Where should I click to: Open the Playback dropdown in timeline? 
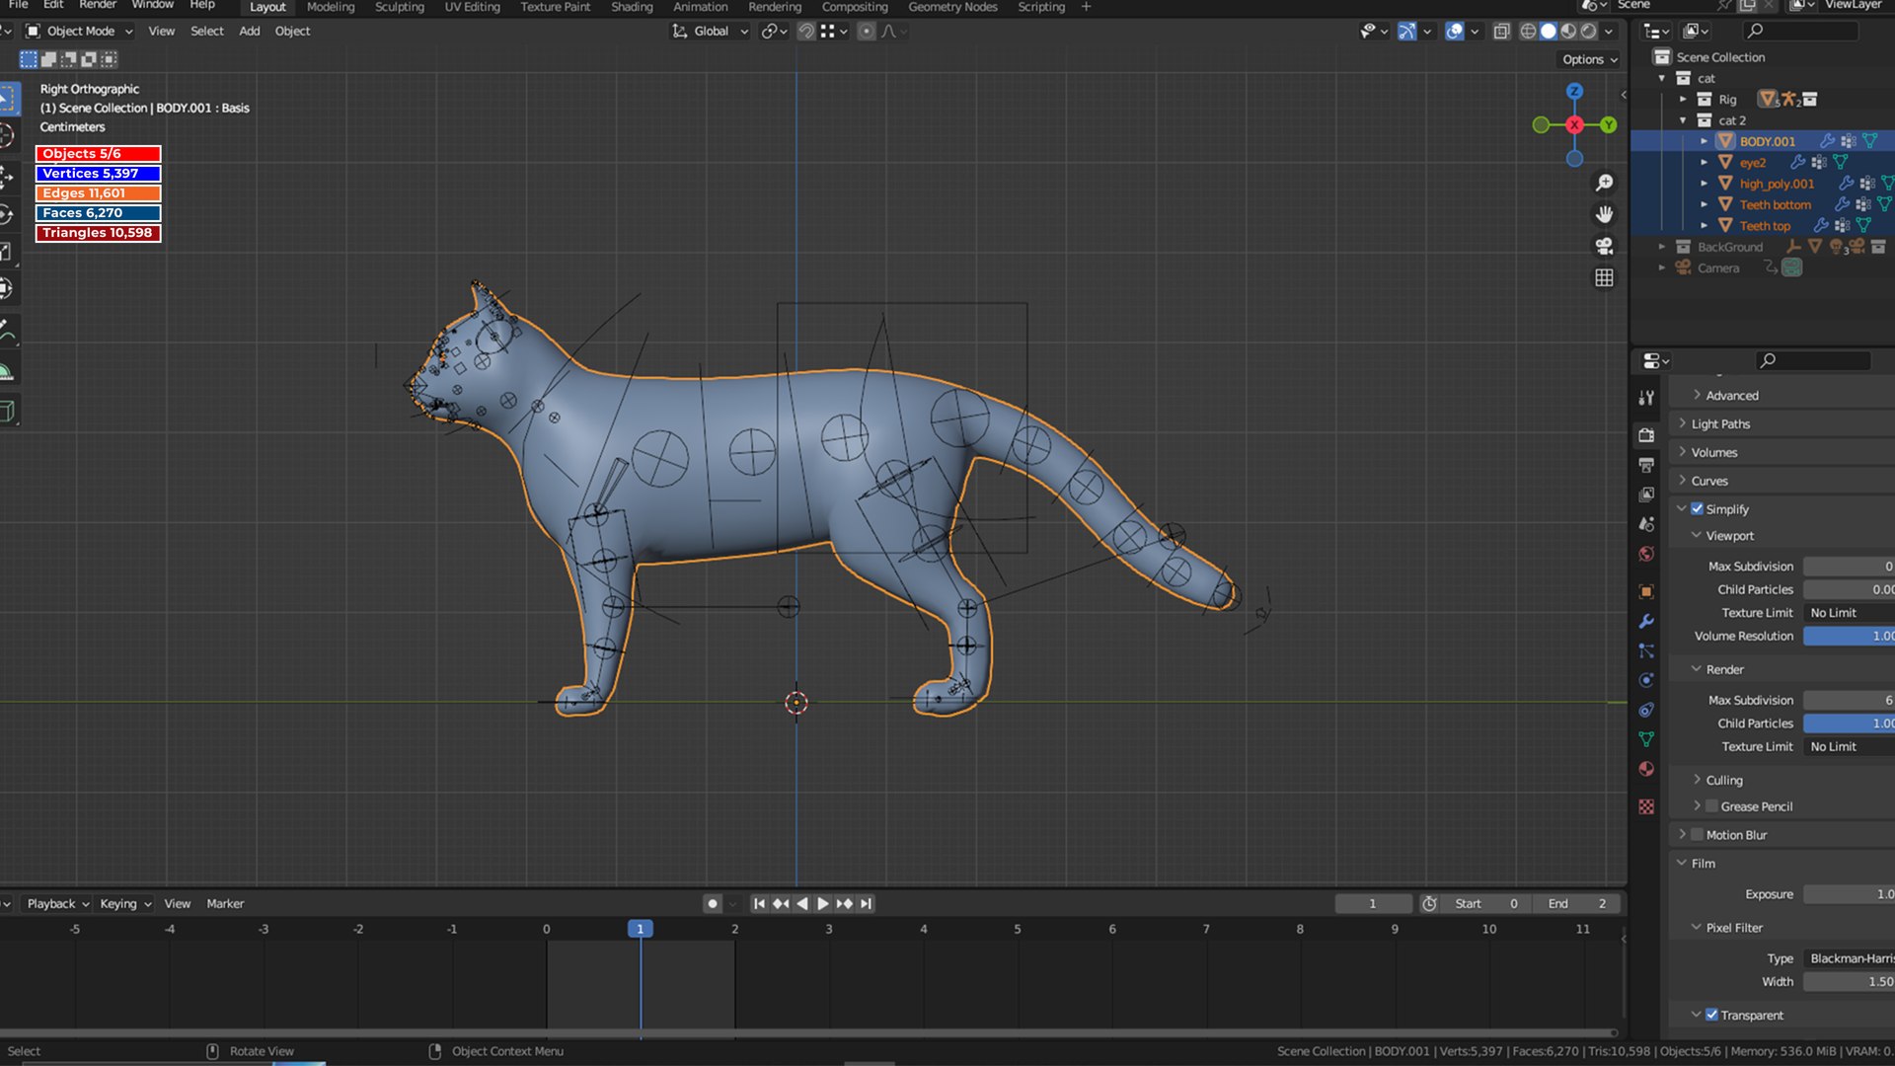57,904
